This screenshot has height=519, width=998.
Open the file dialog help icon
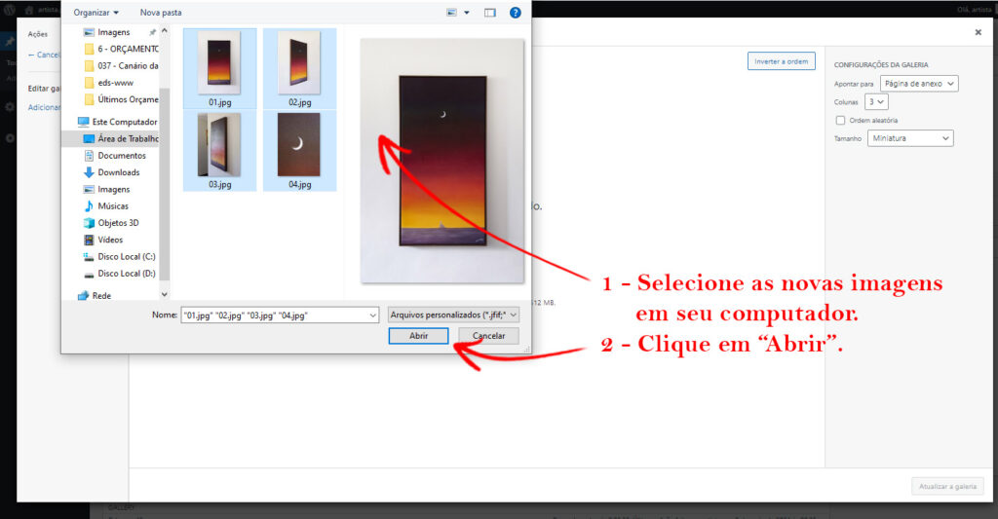click(x=515, y=12)
